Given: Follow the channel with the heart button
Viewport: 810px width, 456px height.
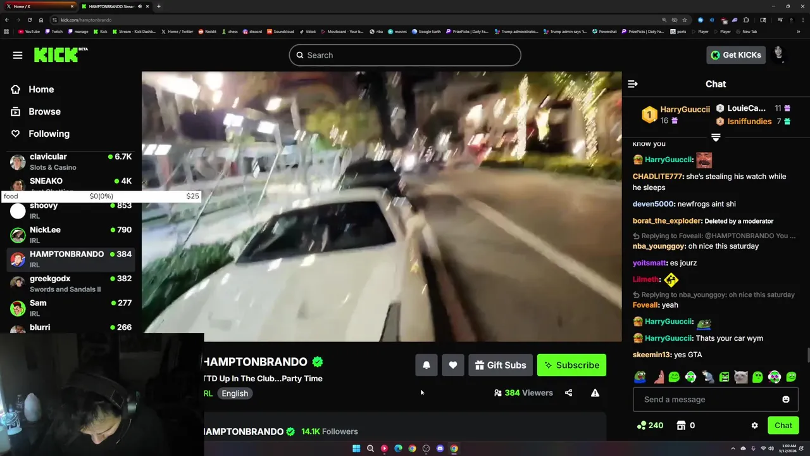Looking at the screenshot, I should [x=453, y=365].
